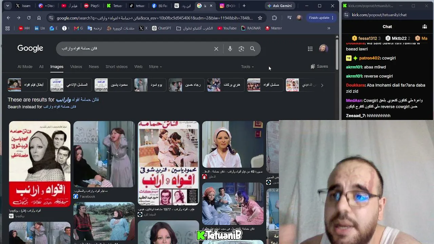
Task: Open the YouTube bookmark
Action: 227,28
